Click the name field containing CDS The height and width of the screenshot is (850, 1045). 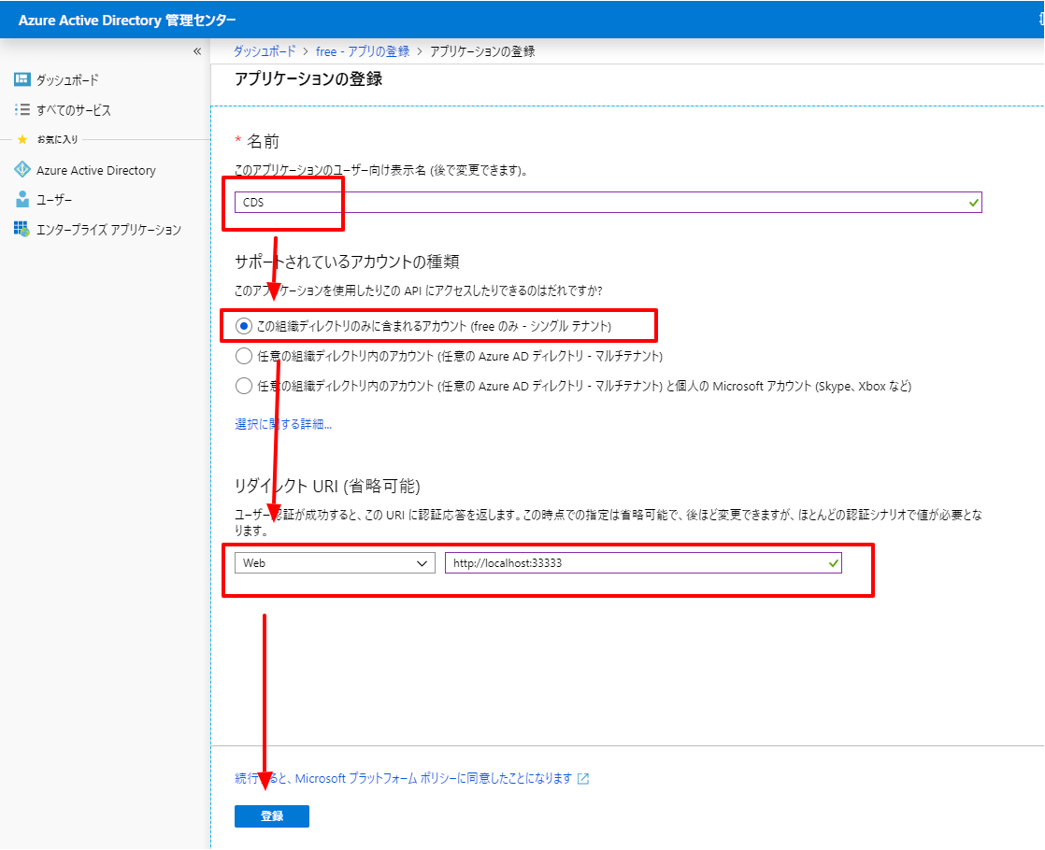tap(608, 202)
